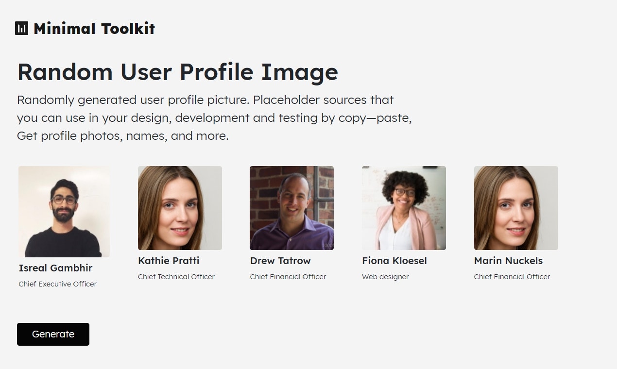Image resolution: width=617 pixels, height=369 pixels.
Task: Select the name Fiona Kloesel
Action: 394,261
